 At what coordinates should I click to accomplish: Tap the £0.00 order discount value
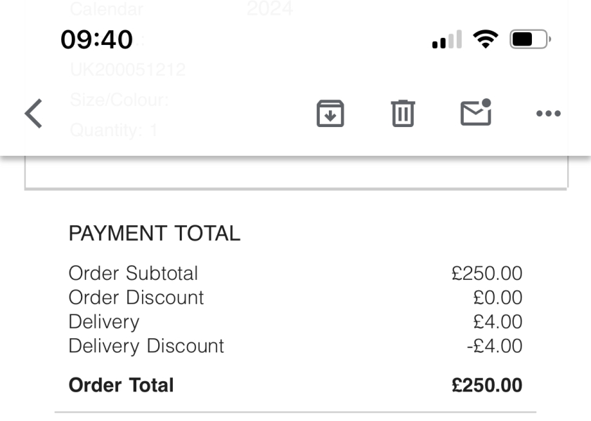(x=498, y=298)
